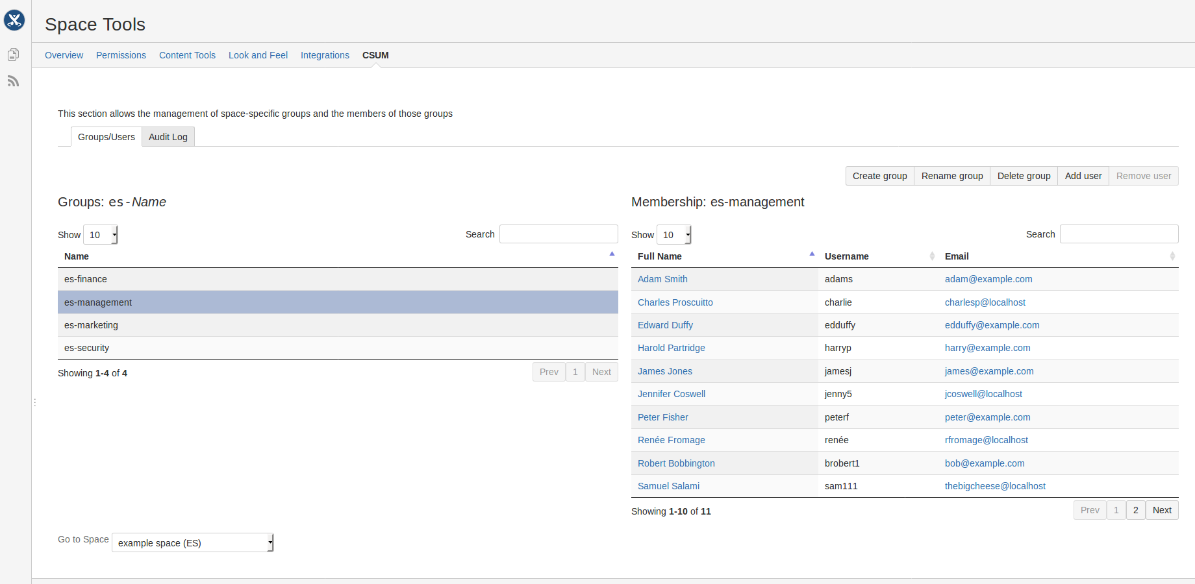Click email charlesp@localhost
The image size is (1195, 584).
pyautogui.click(x=985, y=302)
